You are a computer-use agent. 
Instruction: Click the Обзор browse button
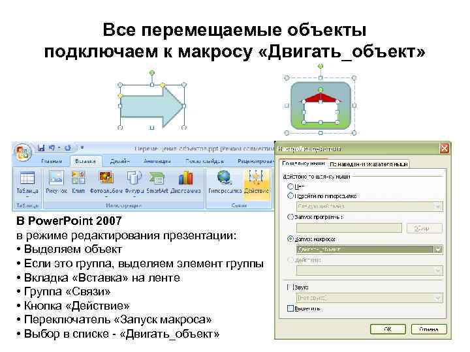(424, 228)
